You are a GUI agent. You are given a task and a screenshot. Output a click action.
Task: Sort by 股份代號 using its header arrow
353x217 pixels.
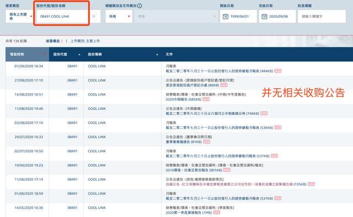tap(79, 55)
